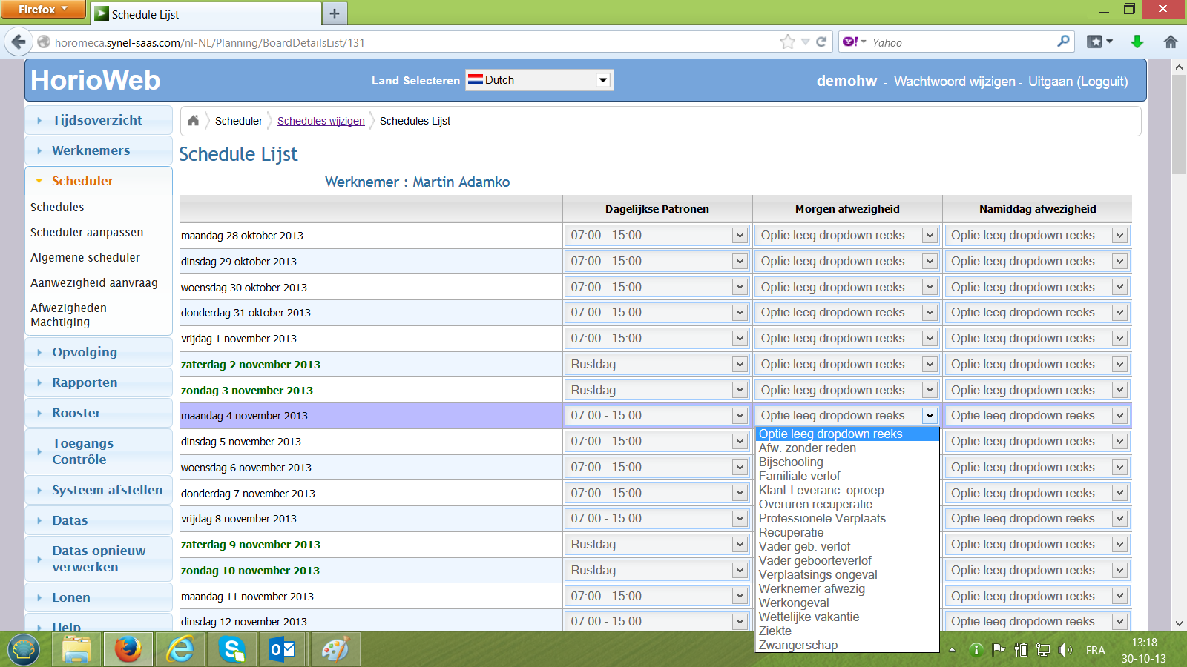The image size is (1187, 667).
Task: Open a new tab with plus button
Action: 335,13
